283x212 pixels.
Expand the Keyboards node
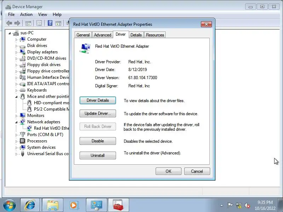click(16, 90)
